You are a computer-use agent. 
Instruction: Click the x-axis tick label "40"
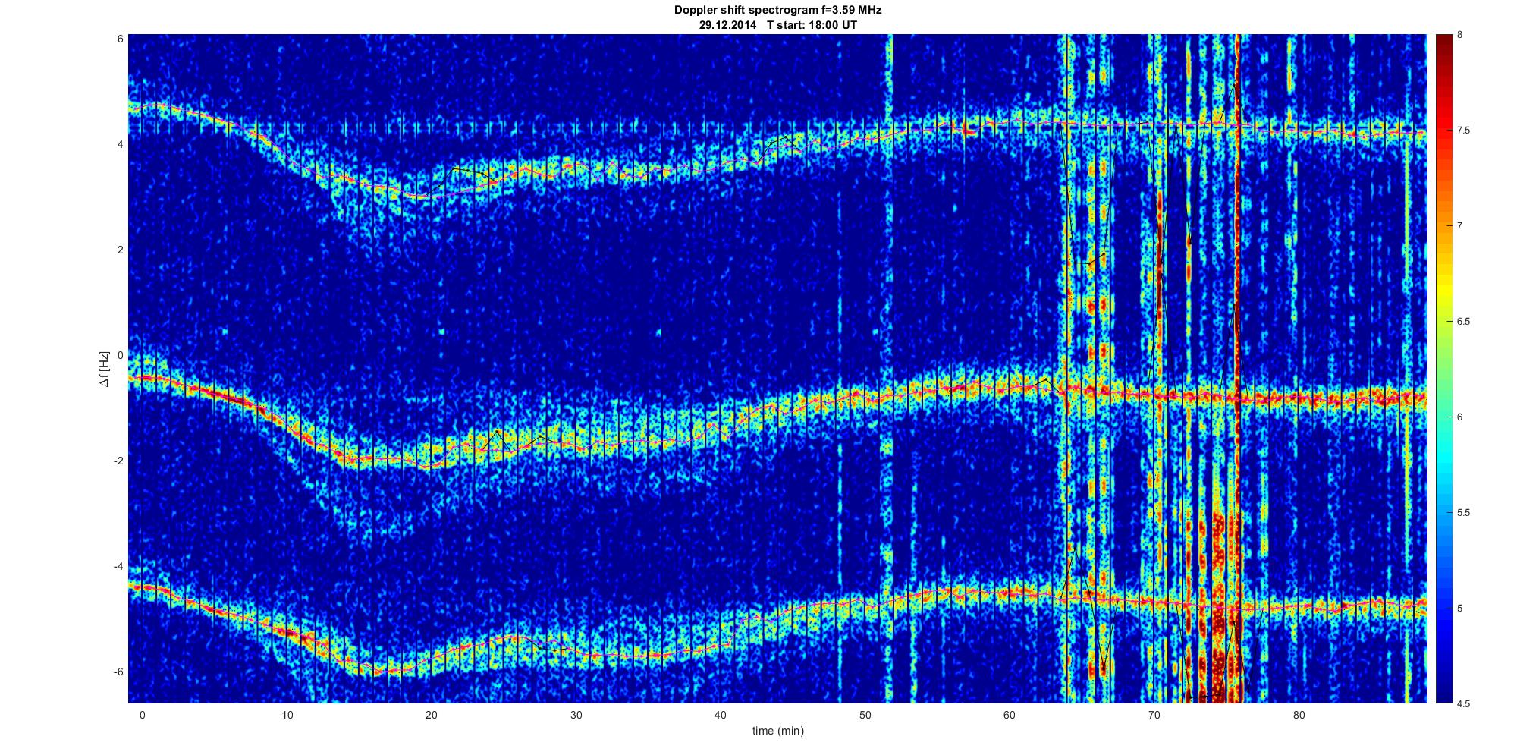(x=721, y=715)
